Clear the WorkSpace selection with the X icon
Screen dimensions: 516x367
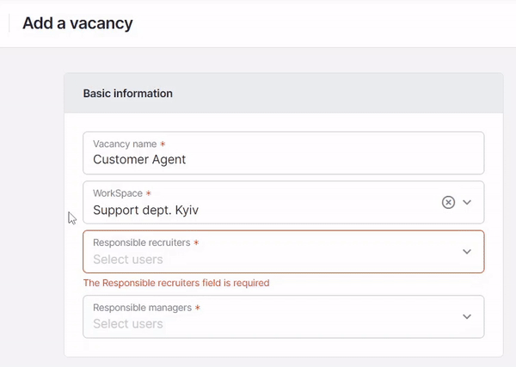[448, 202]
